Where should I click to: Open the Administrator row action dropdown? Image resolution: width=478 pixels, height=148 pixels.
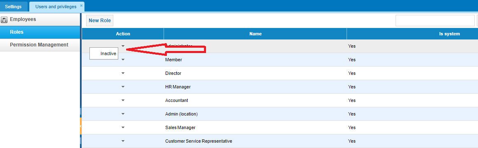pyautogui.click(x=123, y=46)
